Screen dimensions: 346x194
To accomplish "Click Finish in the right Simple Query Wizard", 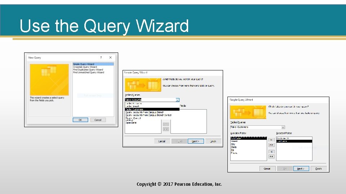I will pyautogui.click(x=319, y=168).
